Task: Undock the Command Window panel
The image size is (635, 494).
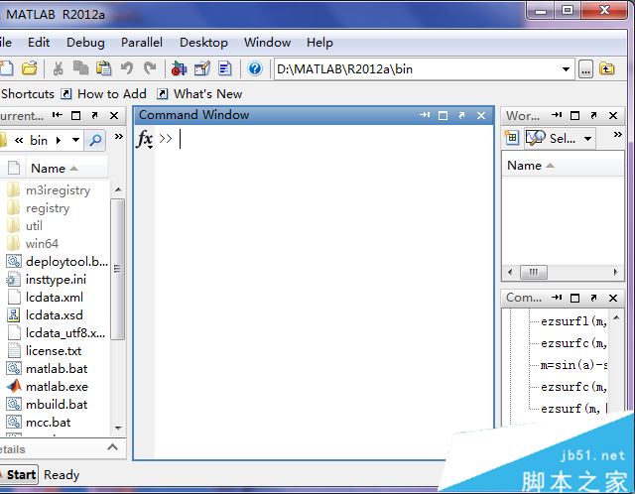Action: (461, 115)
